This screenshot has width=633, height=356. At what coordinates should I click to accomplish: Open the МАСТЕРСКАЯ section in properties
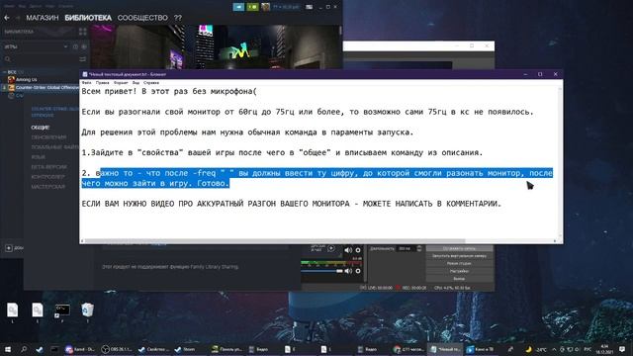(47, 187)
